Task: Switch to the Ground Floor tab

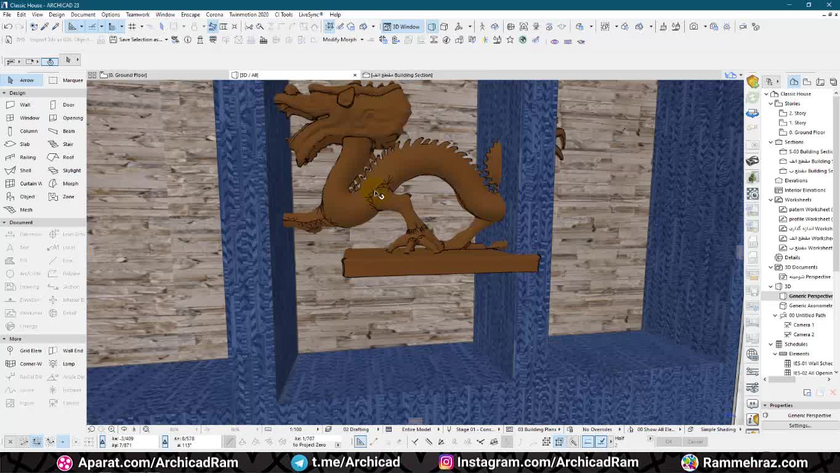Action: pos(127,75)
